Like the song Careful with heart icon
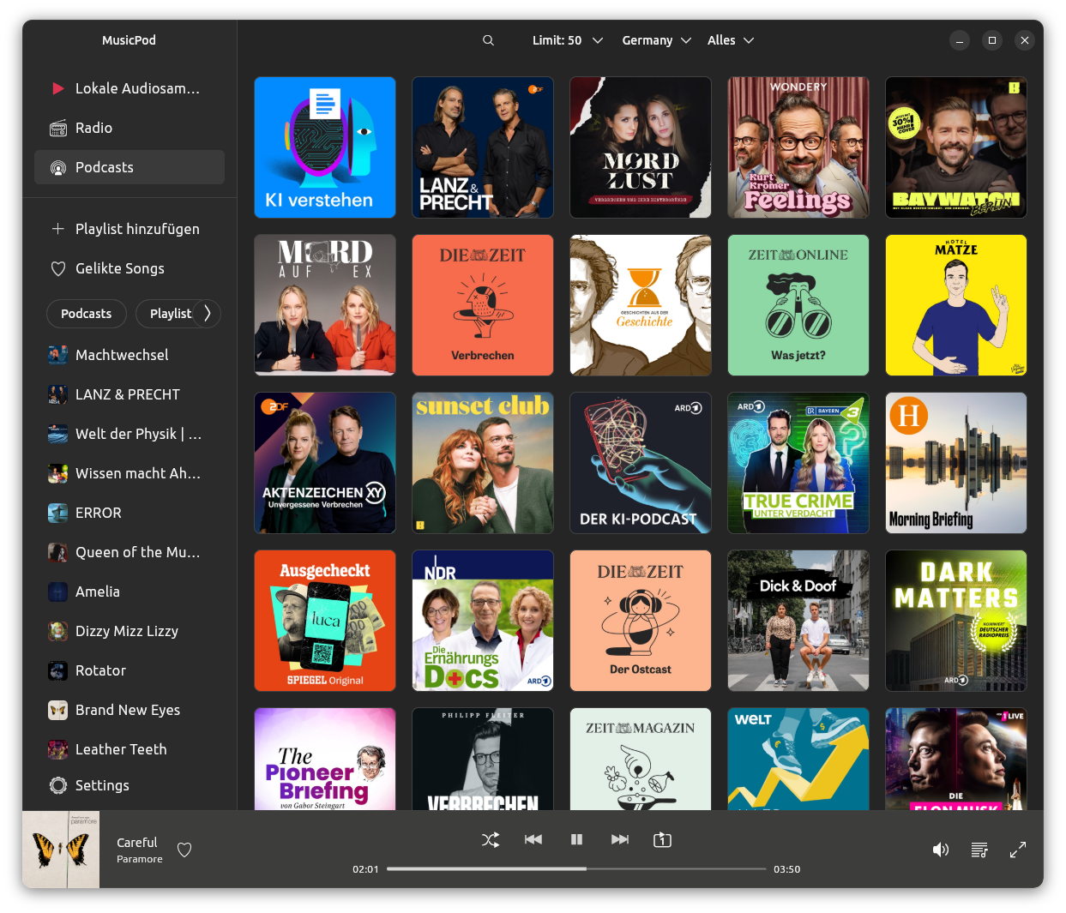This screenshot has height=913, width=1066. click(184, 850)
